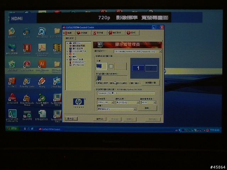This screenshot has width=227, height=170.
Task: Click the system tray clock
Action: click(215, 130)
